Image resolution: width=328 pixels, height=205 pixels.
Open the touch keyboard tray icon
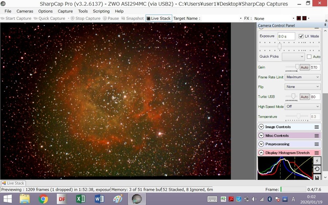(x=212, y=199)
